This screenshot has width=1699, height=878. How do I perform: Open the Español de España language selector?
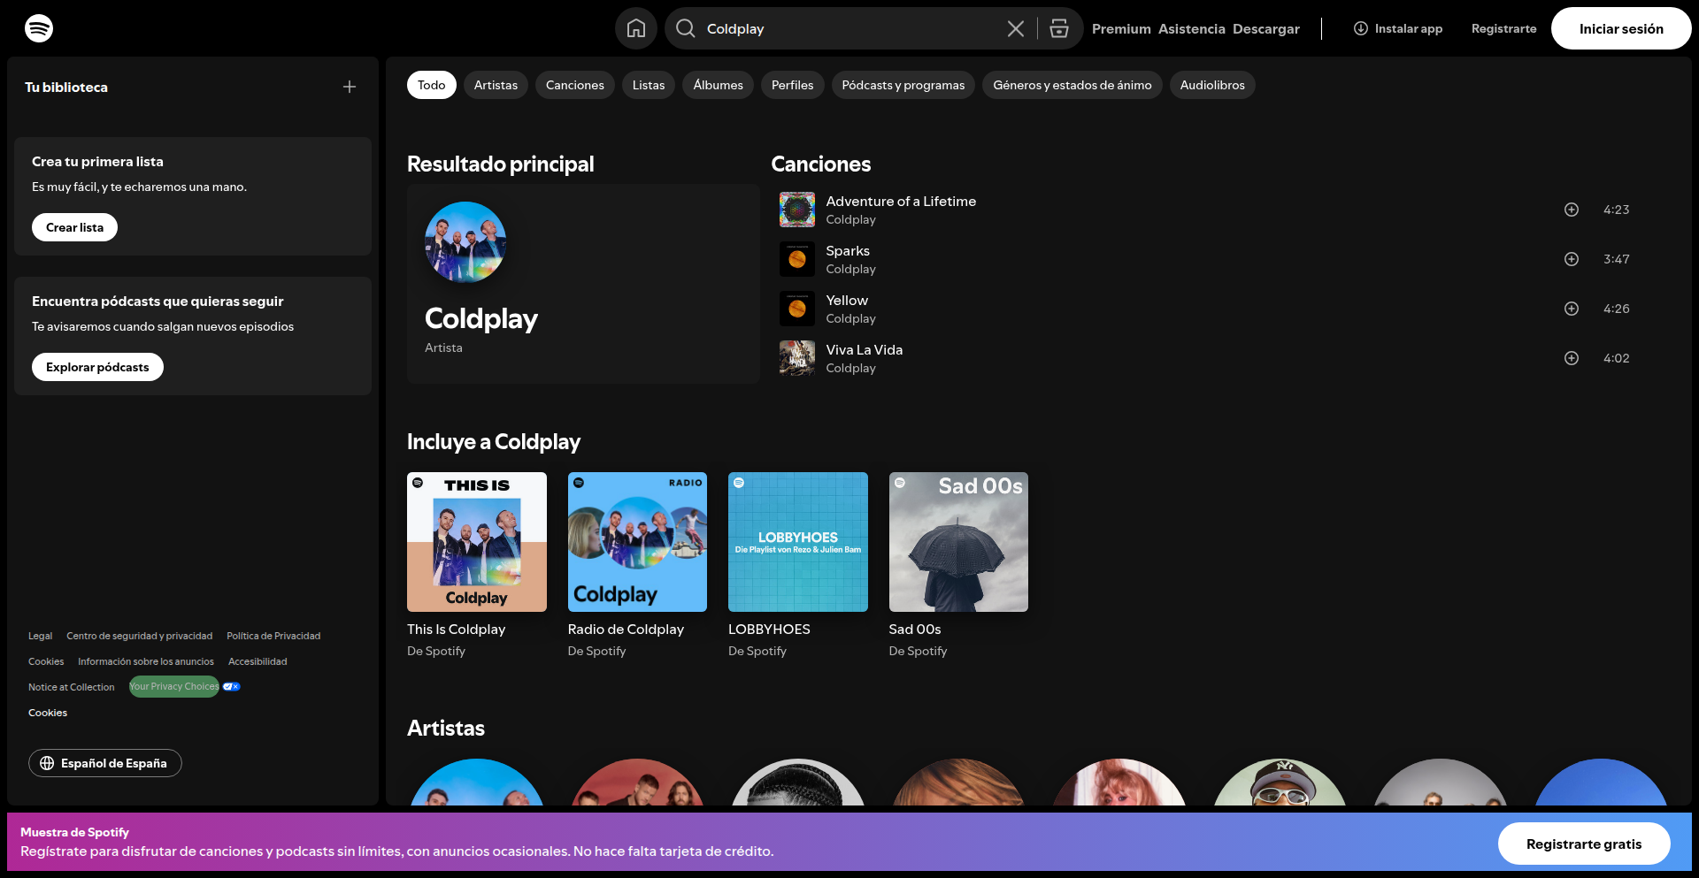point(105,763)
